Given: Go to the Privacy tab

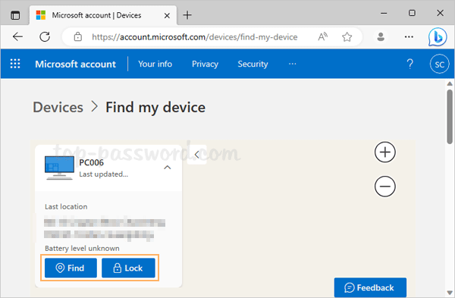Looking at the screenshot, I should coord(205,64).
